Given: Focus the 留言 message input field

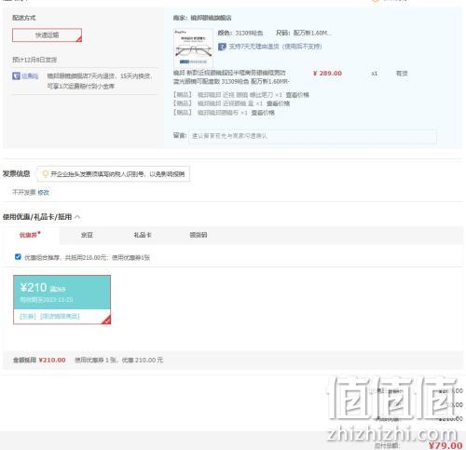Looking at the screenshot, I should [x=312, y=136].
